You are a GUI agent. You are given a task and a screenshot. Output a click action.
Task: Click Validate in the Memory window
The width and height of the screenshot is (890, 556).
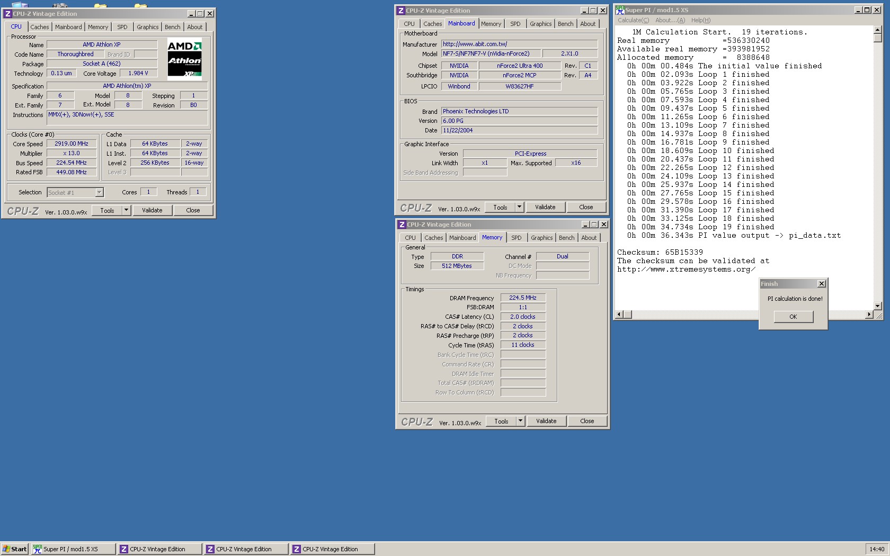tap(546, 421)
